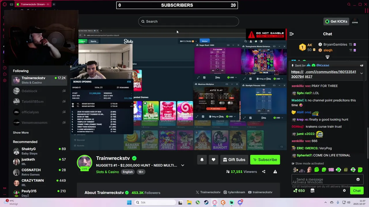Collapse chat with the arrow icon
369x207 pixels.
coord(291,34)
